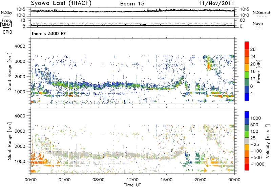This screenshot has width=271, height=187.
Task: Click the 'Time UT' axis title
Action: point(132,185)
